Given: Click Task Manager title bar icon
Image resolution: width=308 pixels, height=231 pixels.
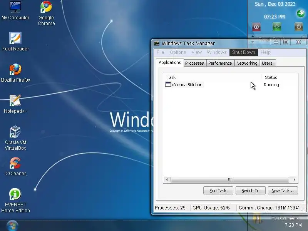Looking at the screenshot, I should pos(157,44).
